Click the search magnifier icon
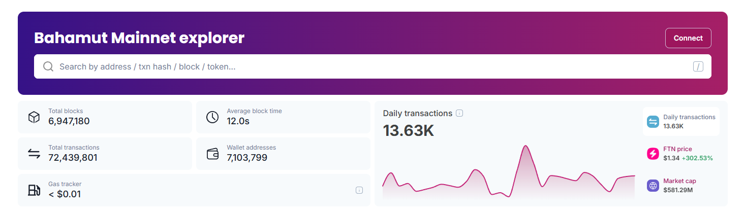745x214 pixels. [48, 66]
